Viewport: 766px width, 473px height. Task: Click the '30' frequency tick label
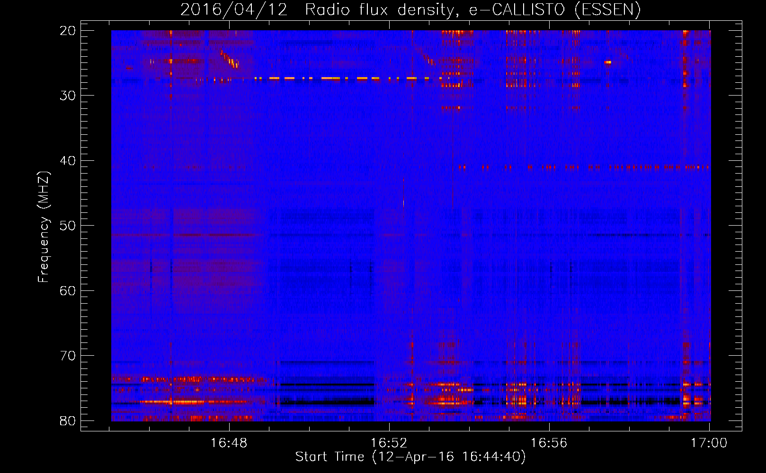point(68,96)
